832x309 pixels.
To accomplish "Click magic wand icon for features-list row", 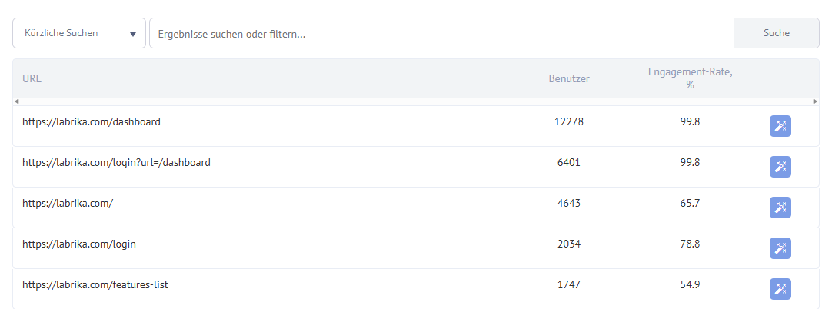I will coord(780,289).
